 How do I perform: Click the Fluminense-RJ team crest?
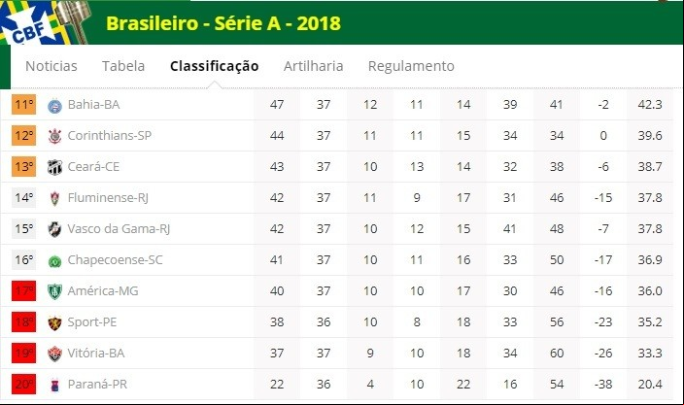(x=54, y=198)
